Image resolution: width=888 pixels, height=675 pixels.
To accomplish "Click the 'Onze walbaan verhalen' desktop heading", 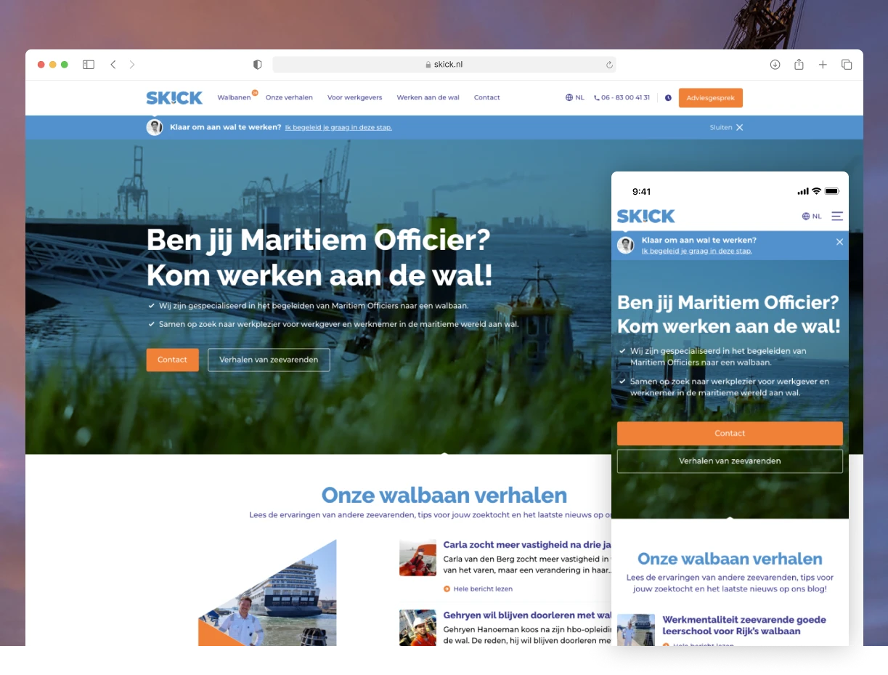I will point(444,495).
